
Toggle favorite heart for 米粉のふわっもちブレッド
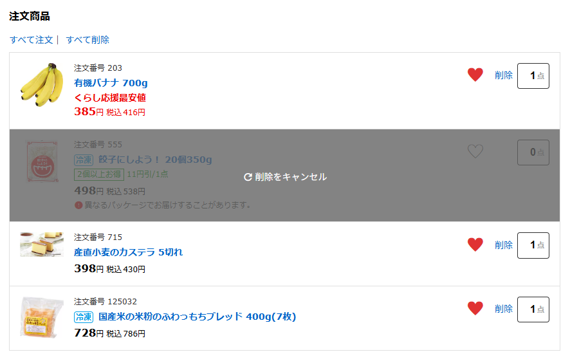(475, 308)
